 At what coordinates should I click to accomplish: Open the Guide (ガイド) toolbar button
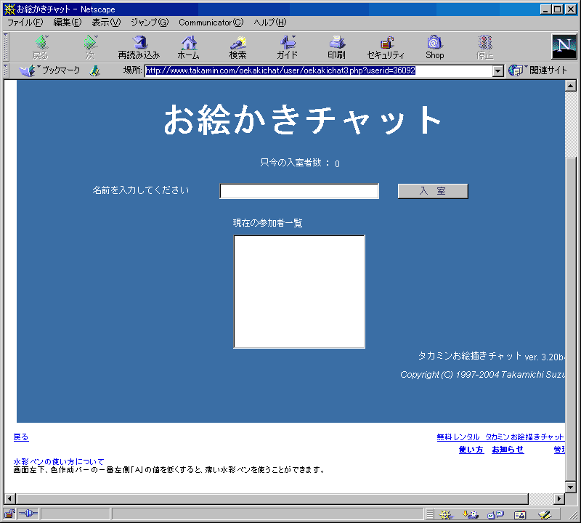287,47
